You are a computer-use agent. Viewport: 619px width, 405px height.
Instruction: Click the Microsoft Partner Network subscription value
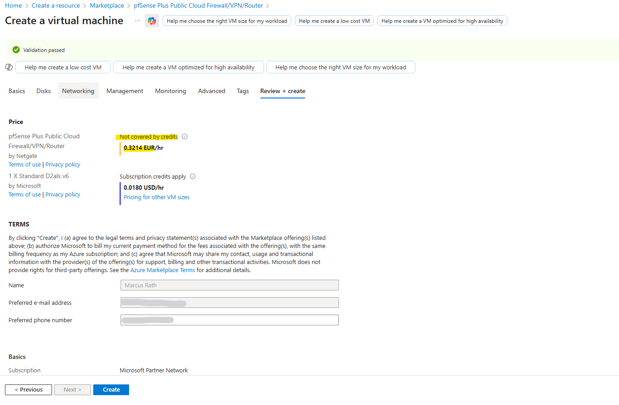(154, 370)
